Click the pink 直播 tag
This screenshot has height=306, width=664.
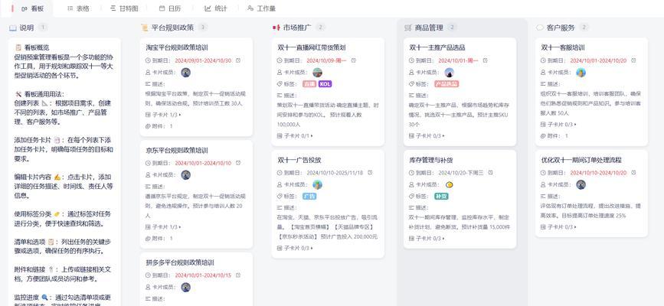tap(309, 84)
